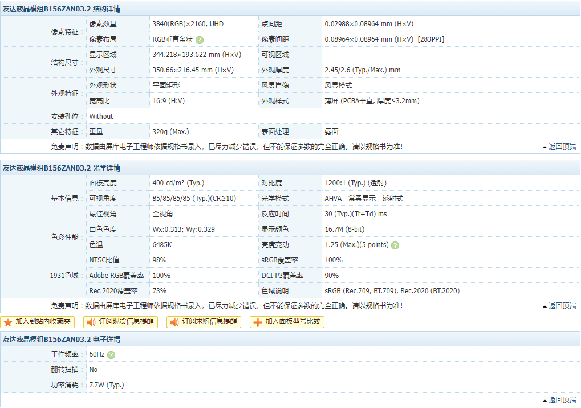Click the 可视区域 field label
Image resolution: width=581 pixels, height=408 pixels.
(275, 55)
